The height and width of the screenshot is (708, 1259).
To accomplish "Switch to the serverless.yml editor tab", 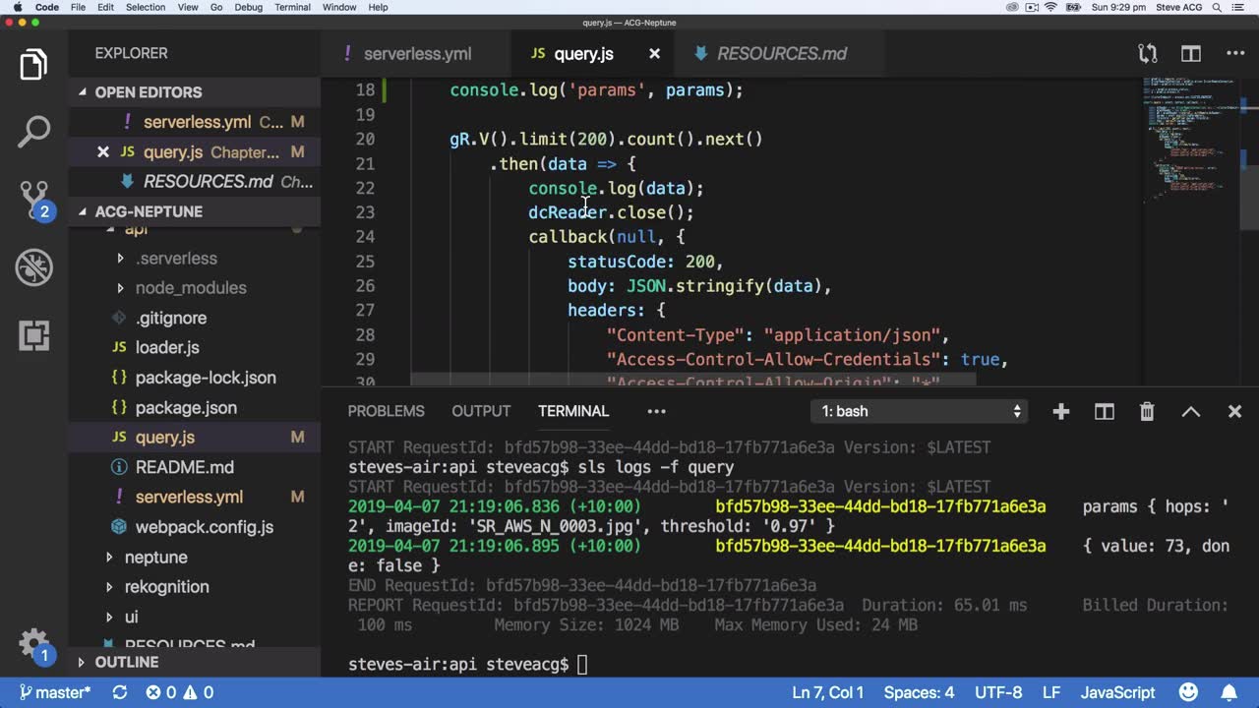I will coord(417,54).
